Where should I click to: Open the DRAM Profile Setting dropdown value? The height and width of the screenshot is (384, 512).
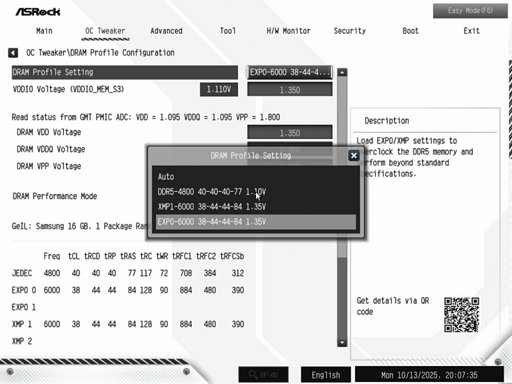pos(290,72)
